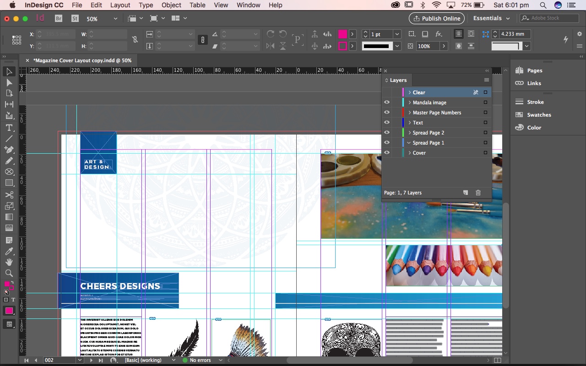Viewport: 586px width, 366px height.
Task: Hide the Mandala image layer
Action: [x=387, y=102]
